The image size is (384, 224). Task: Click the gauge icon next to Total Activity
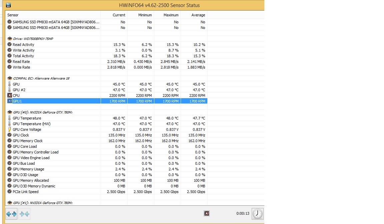click(x=10, y=56)
